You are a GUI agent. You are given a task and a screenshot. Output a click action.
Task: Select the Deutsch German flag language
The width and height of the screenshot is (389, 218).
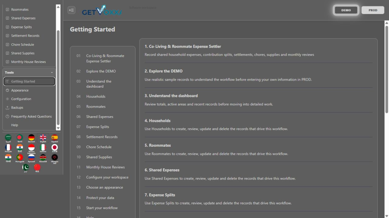(x=31, y=139)
